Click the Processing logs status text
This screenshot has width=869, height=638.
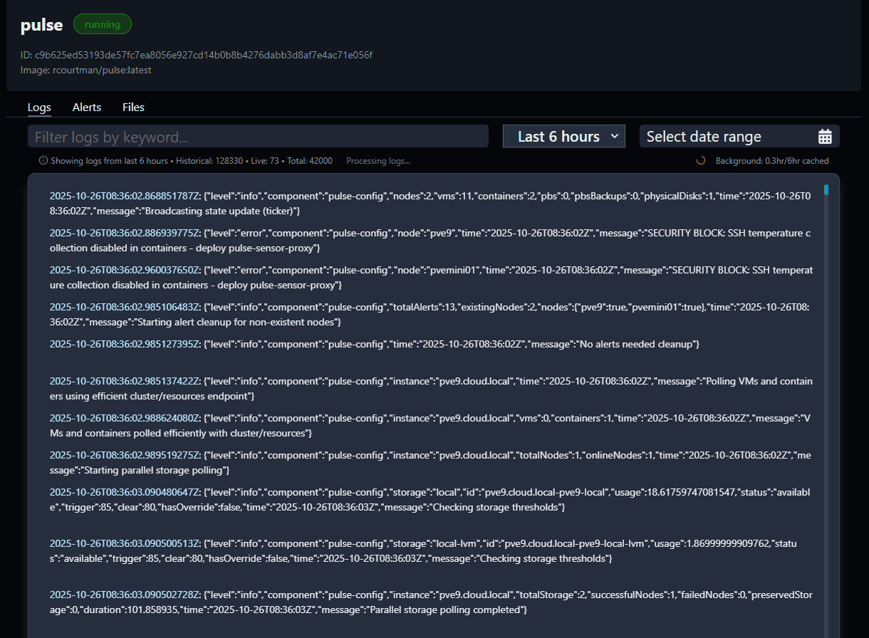378,161
